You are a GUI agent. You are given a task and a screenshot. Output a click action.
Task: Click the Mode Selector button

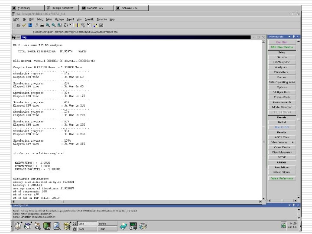pyautogui.click(x=282, y=107)
